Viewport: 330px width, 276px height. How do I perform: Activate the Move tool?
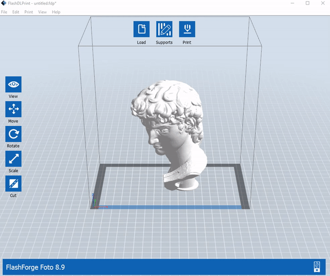tap(13, 109)
